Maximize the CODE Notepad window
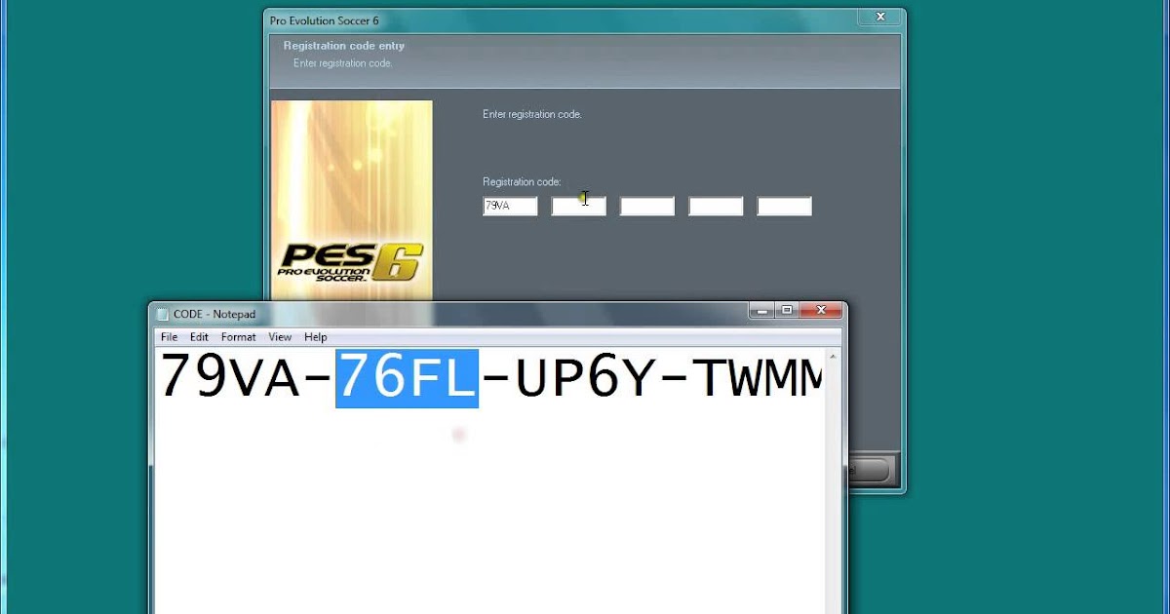This screenshot has height=614, width=1170. (787, 311)
